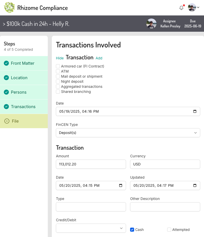Open the FinCEN Type dropdown
The width and height of the screenshot is (204, 237).
tap(128, 133)
